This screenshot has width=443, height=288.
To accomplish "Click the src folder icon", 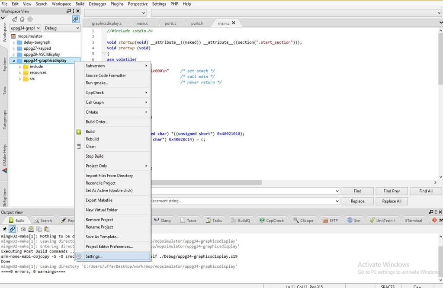I will 26,79.
